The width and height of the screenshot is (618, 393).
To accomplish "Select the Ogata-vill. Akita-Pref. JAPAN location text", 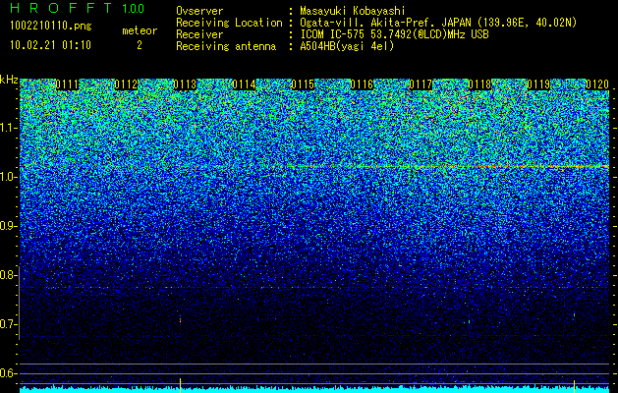I will pyautogui.click(x=438, y=23).
